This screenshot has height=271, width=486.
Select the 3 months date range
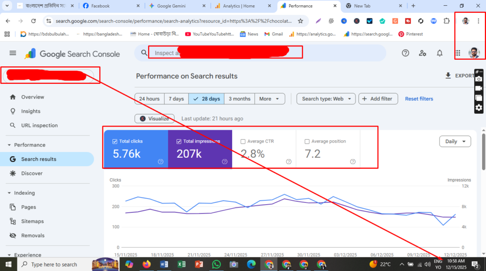tap(239, 99)
